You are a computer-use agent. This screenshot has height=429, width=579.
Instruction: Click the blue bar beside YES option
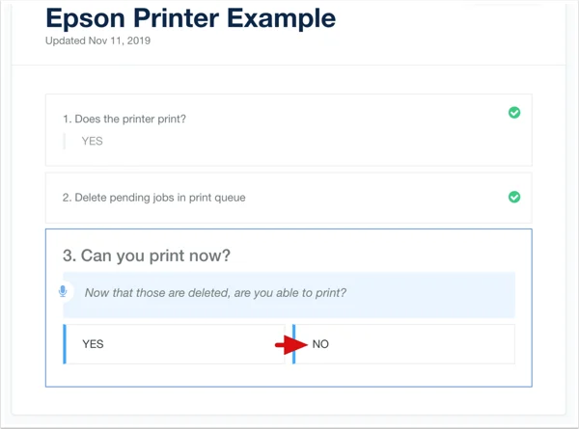[x=65, y=344]
